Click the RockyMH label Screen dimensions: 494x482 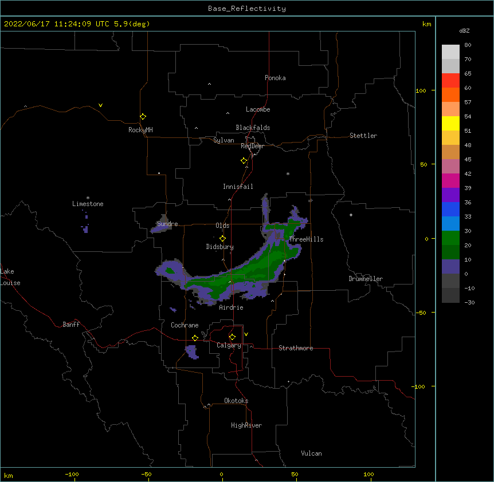[140, 130]
